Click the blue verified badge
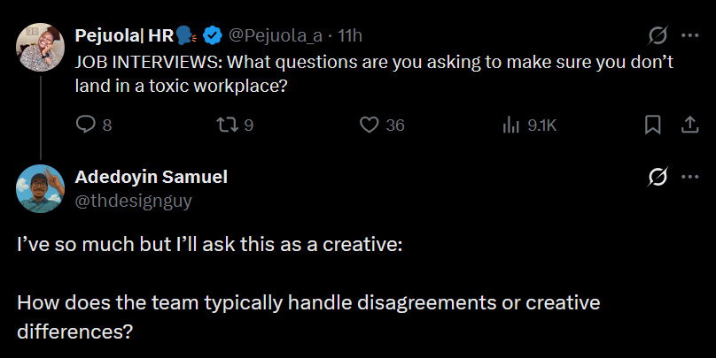The image size is (716, 358). pos(213,36)
